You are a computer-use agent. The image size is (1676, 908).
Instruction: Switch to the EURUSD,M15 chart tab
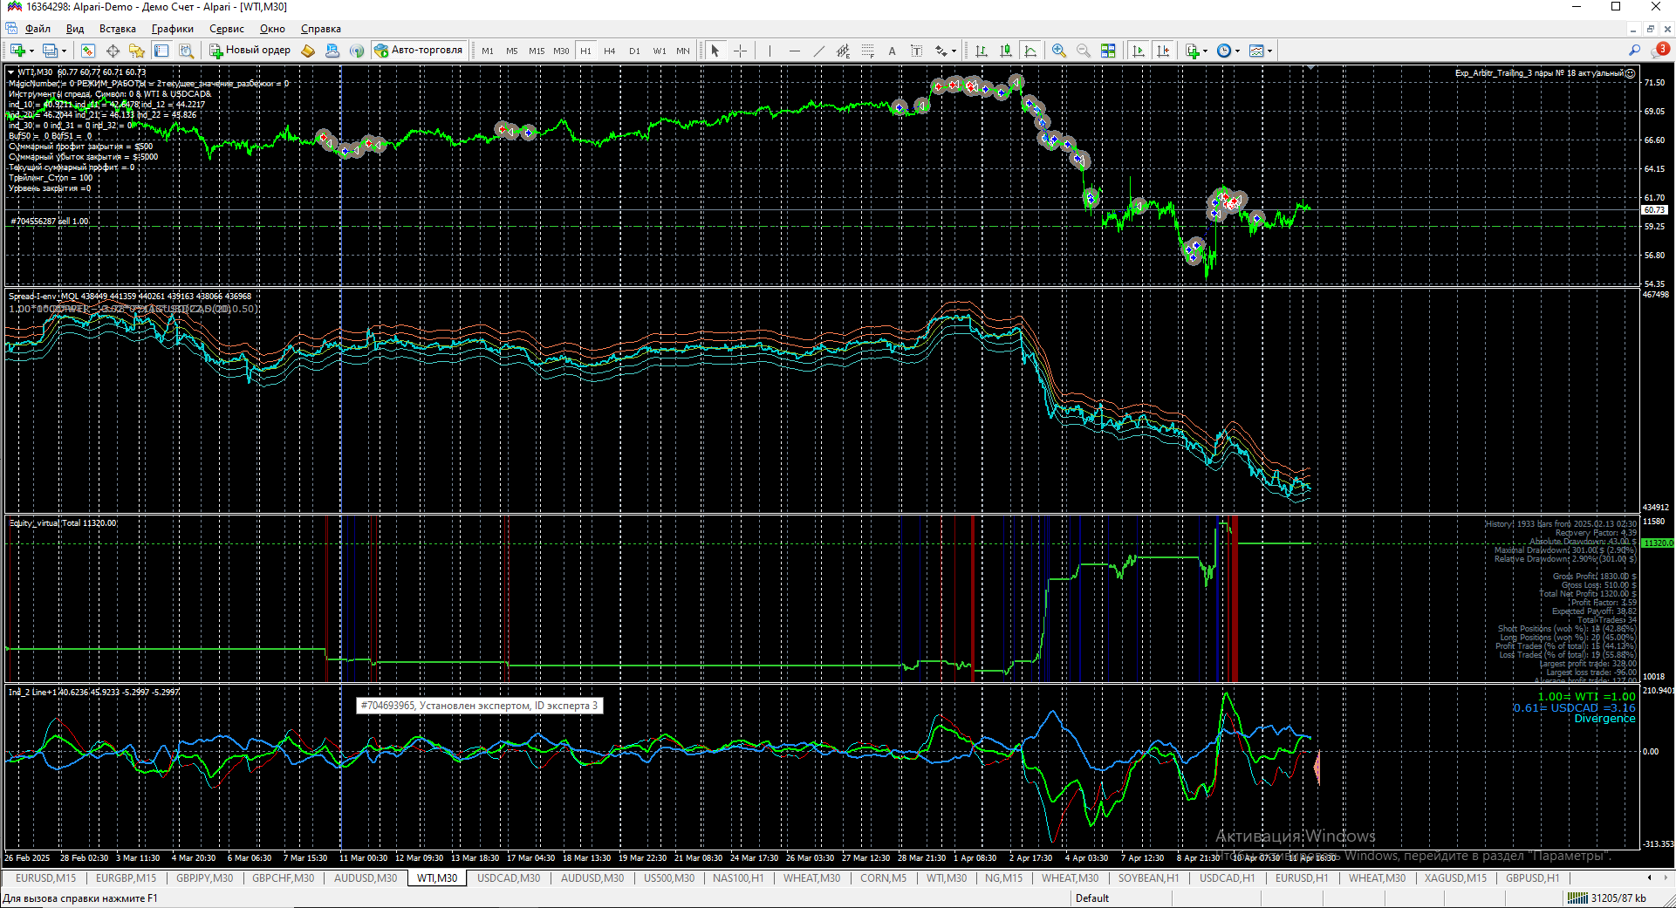click(x=45, y=878)
